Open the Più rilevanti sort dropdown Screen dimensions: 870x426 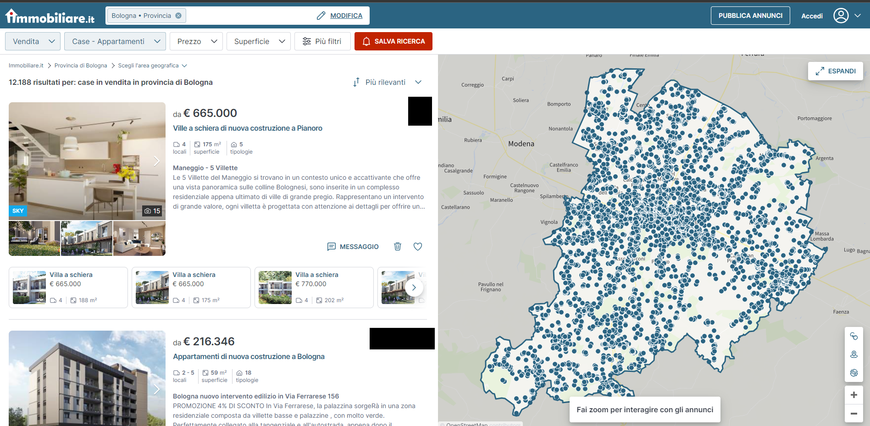[x=393, y=82]
